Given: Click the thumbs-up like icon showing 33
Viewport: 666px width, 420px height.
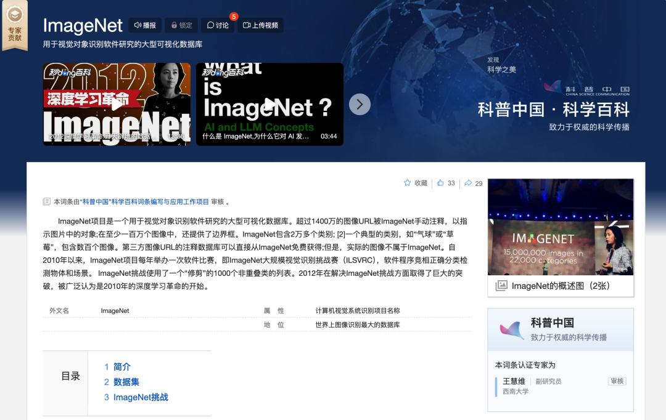Looking at the screenshot, I should pos(440,183).
